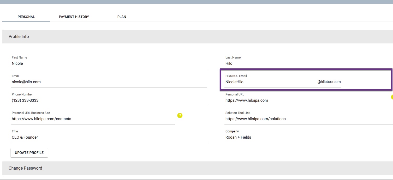Edit the Phone Number field
Image resolution: width=393 pixels, height=180 pixels.
78,100
